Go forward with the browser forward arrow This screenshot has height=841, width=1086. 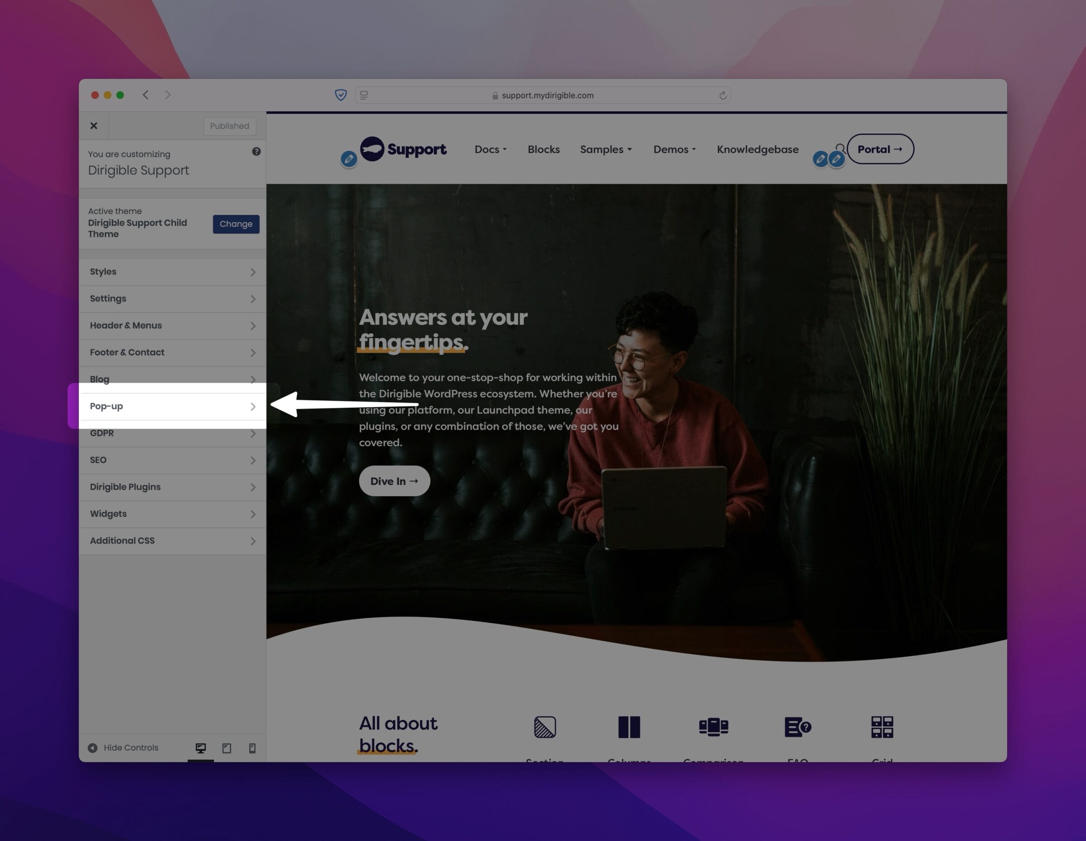tap(167, 95)
